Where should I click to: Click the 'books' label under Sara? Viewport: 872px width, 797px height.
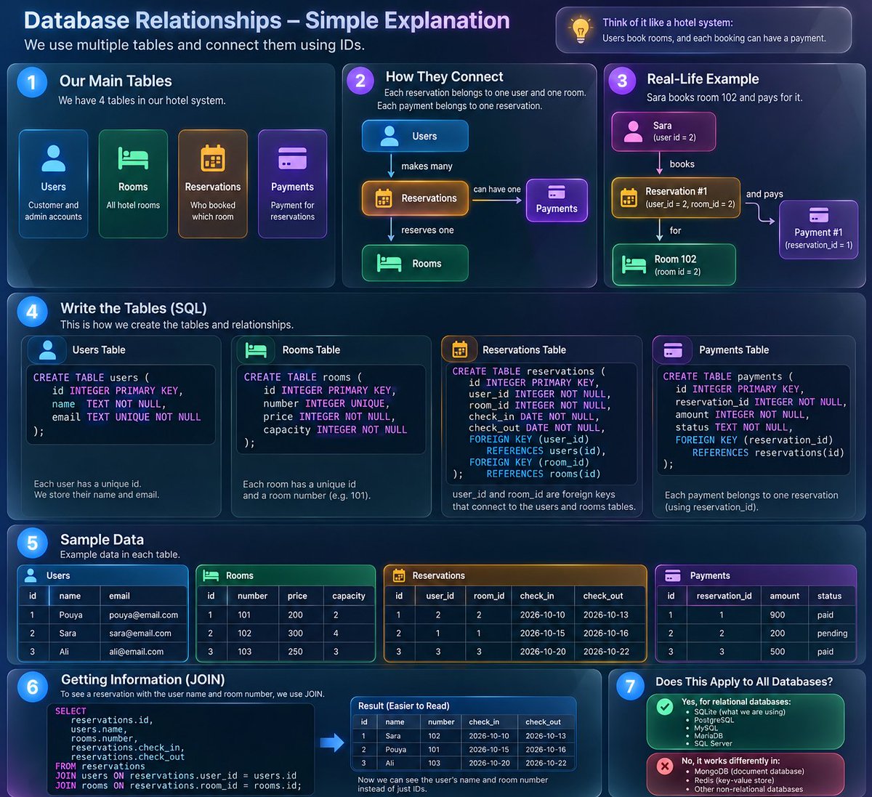(x=682, y=164)
